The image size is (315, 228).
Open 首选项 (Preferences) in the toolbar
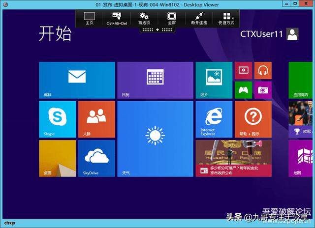(x=144, y=19)
